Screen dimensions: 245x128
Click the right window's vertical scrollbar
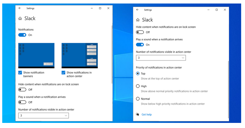(x=228, y=89)
